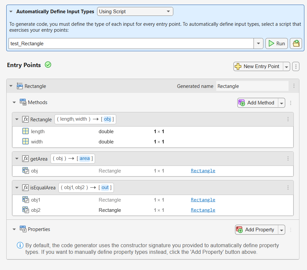Image resolution: width=307 pixels, height=270 pixels.
Task: Open isEqualArea method options menu
Action: (288, 188)
